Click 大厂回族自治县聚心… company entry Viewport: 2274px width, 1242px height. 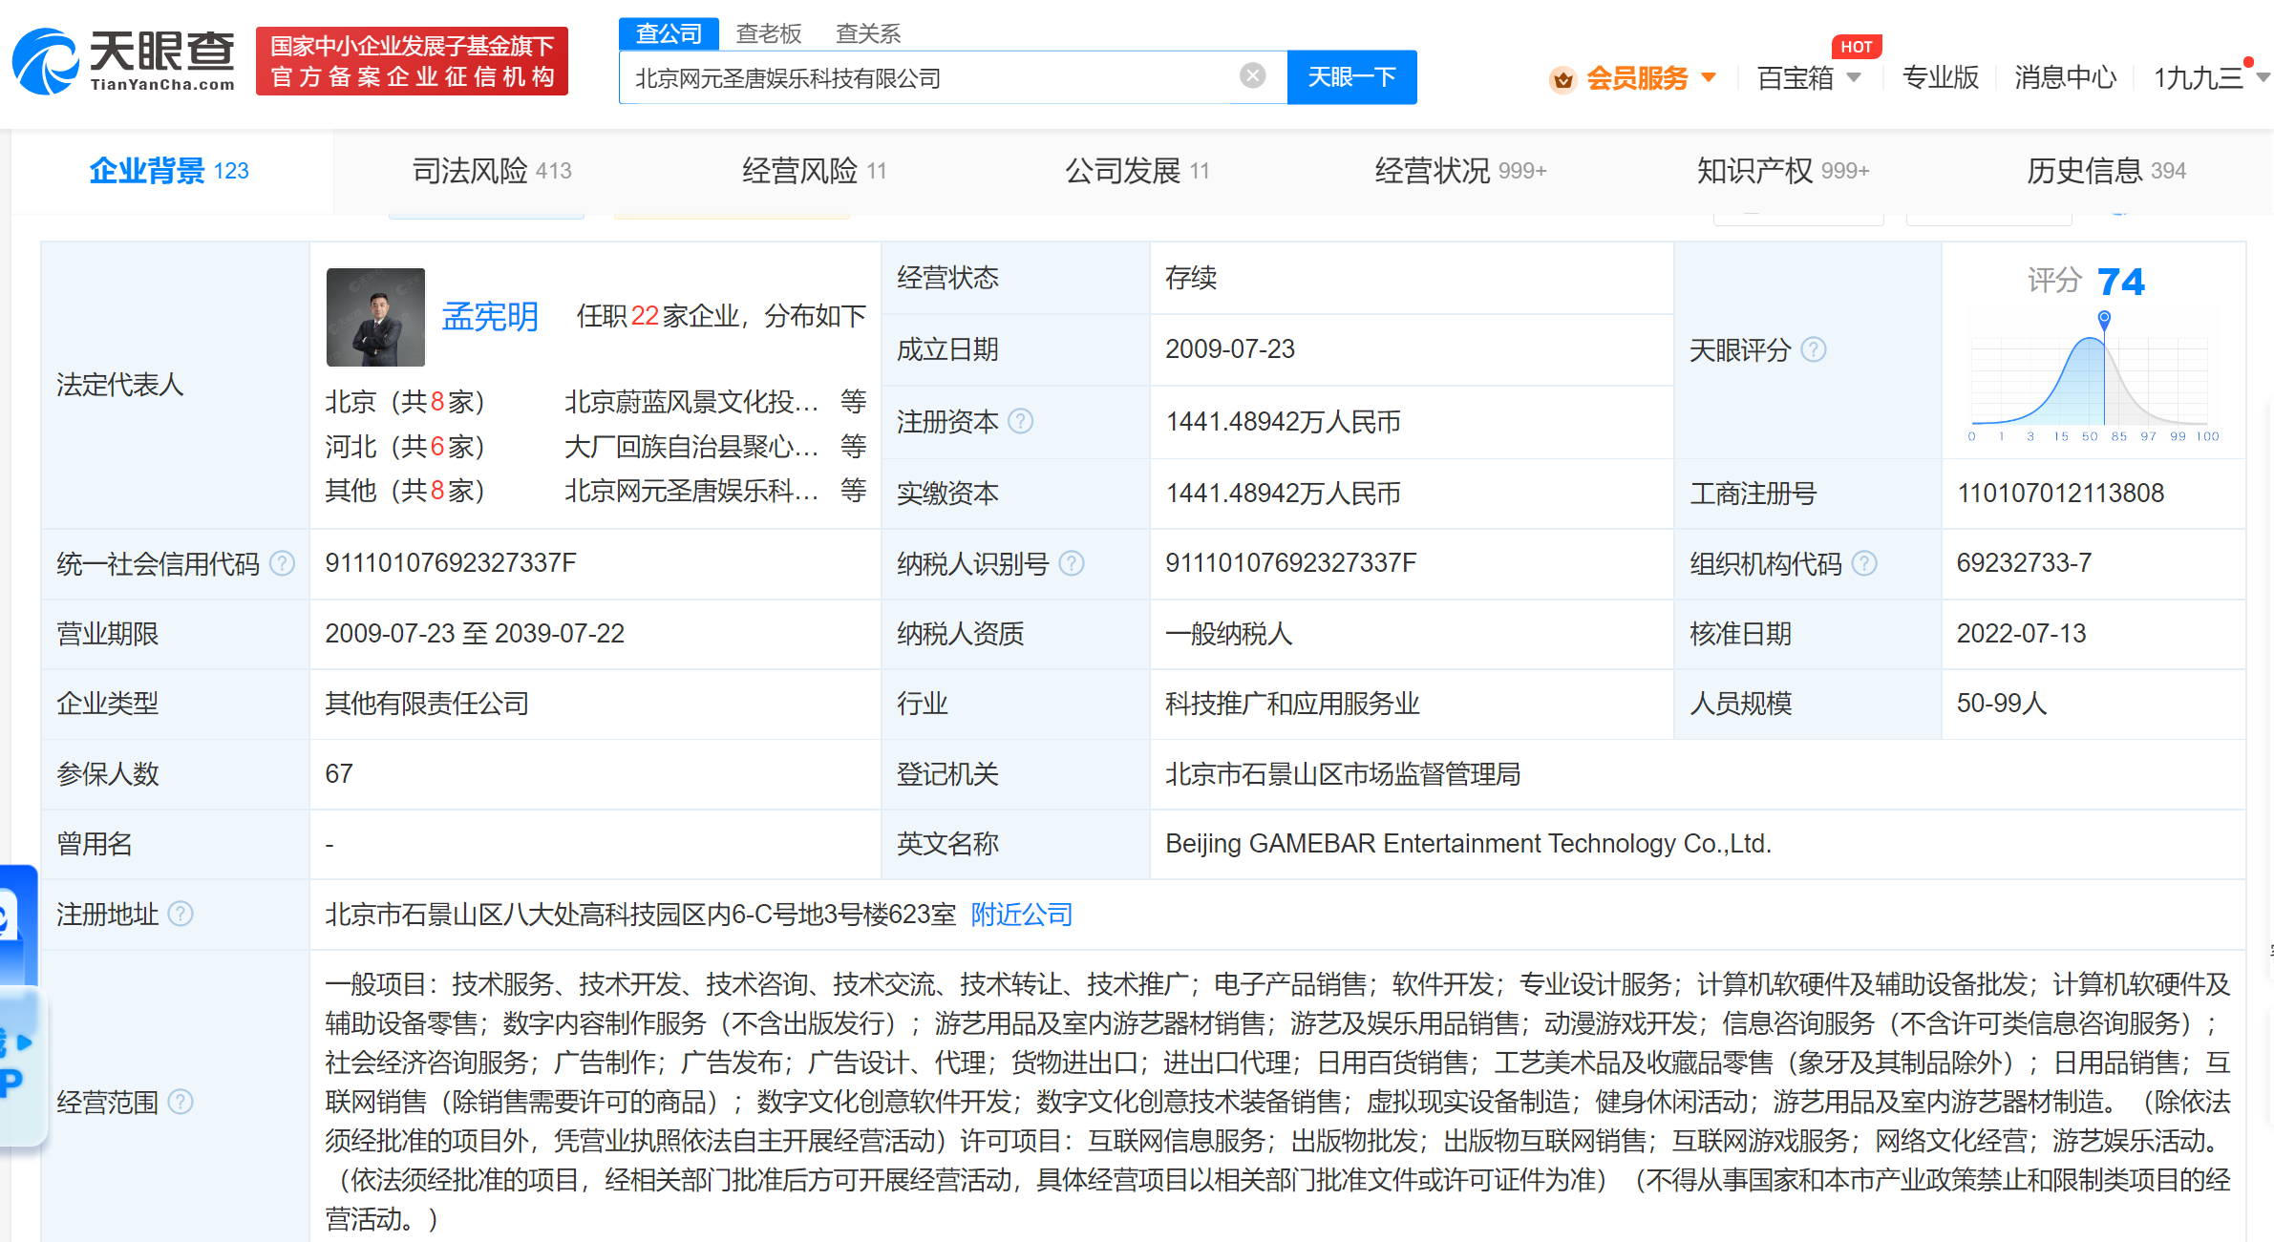(691, 446)
